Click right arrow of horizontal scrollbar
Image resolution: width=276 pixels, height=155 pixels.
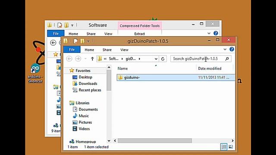click(232, 141)
